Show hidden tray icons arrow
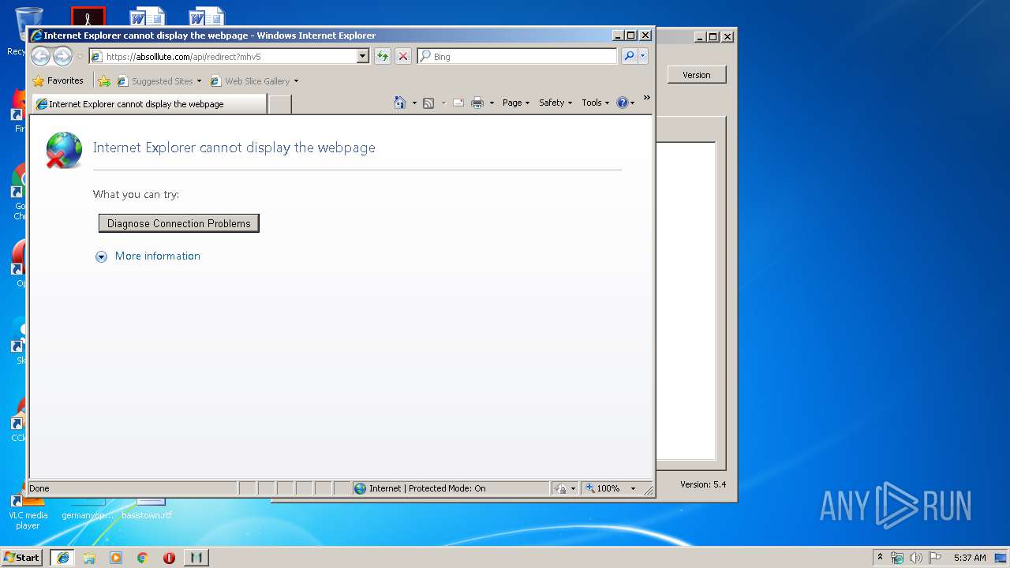This screenshot has height=568, width=1010. point(880,557)
